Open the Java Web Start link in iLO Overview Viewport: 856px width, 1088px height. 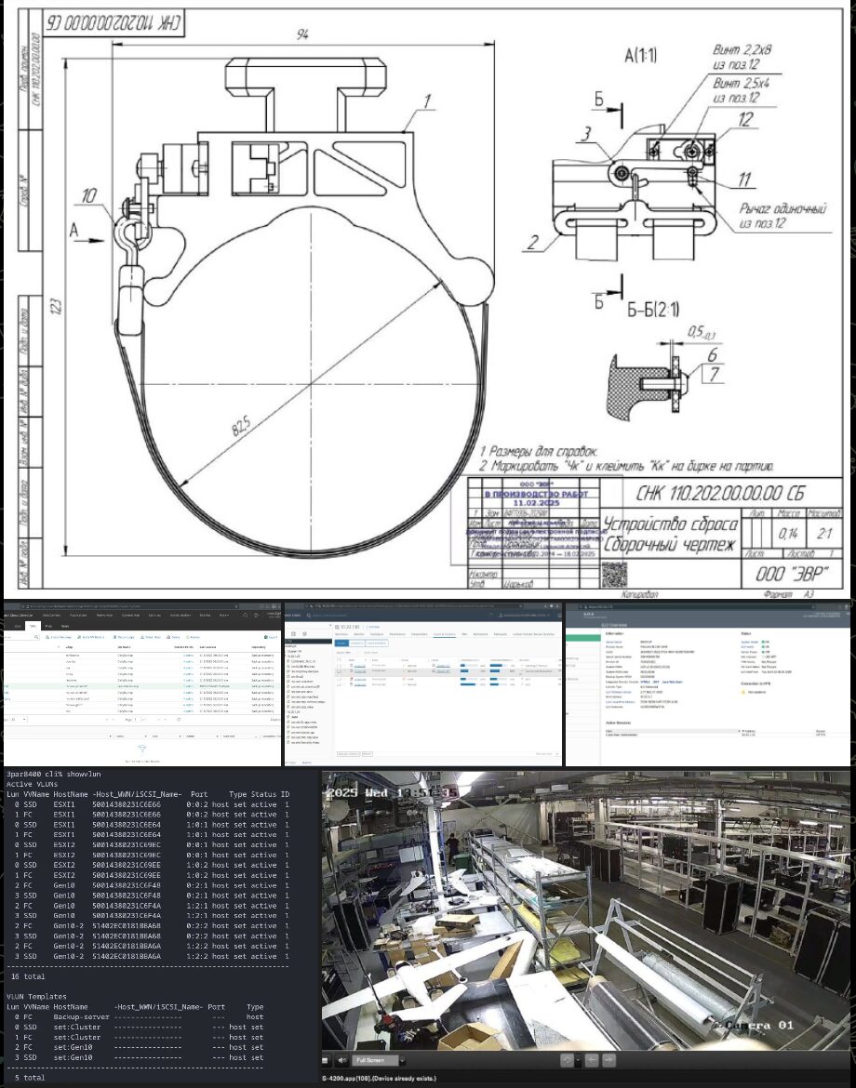pos(673,682)
